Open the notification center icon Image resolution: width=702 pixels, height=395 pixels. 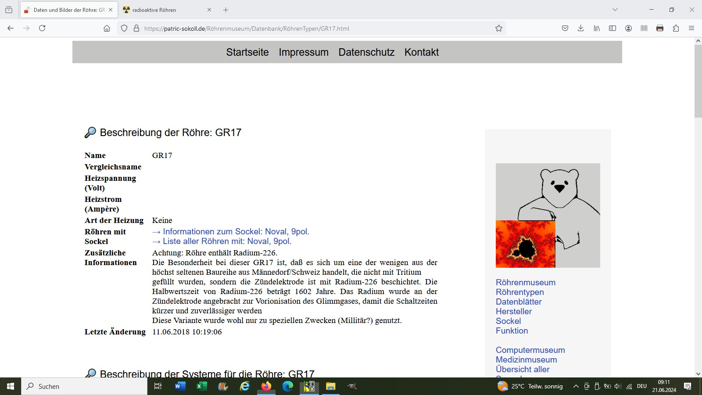pos(688,386)
